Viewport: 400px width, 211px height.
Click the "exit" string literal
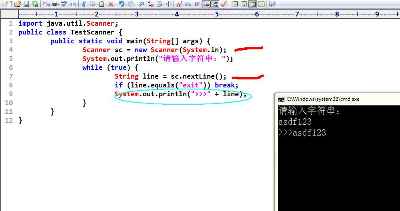click(191, 85)
